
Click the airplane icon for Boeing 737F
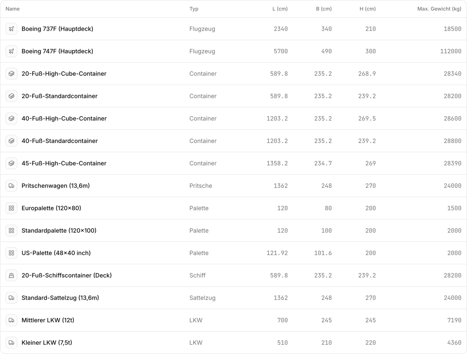(11, 29)
